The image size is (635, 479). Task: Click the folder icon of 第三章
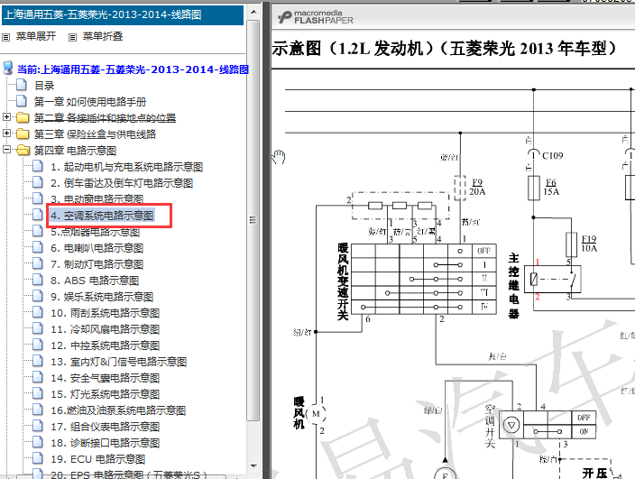click(x=23, y=134)
